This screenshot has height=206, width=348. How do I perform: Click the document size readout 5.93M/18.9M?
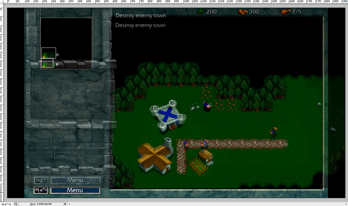tap(41, 204)
